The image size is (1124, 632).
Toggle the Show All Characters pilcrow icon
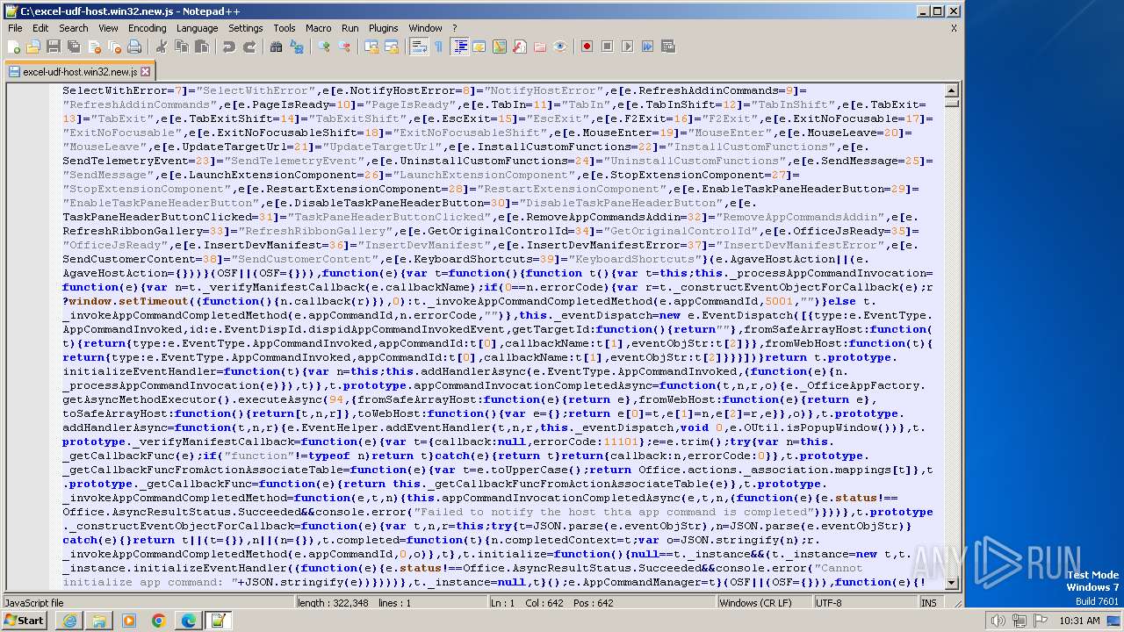point(439,47)
